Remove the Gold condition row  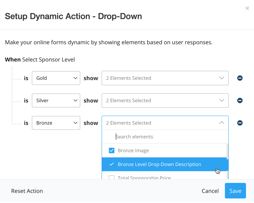point(240,78)
